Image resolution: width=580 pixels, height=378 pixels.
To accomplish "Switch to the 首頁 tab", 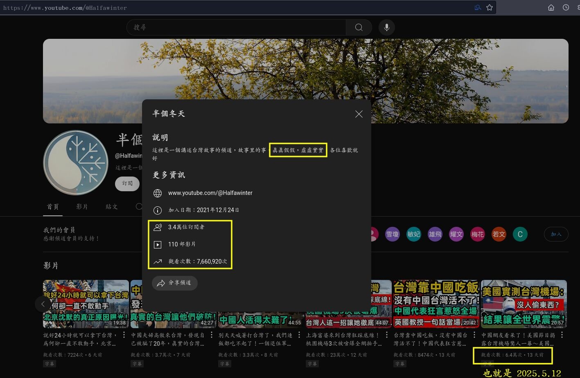I will click(x=53, y=207).
